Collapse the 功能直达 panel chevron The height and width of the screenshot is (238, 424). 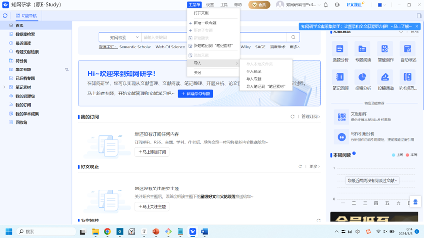tap(401, 32)
